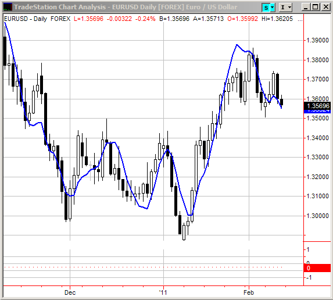Select the EURUSD - Daily symbol label
The image size is (333, 300).
pyautogui.click(x=26, y=19)
